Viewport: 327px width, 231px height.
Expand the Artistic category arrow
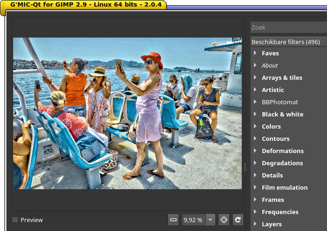pyautogui.click(x=255, y=90)
